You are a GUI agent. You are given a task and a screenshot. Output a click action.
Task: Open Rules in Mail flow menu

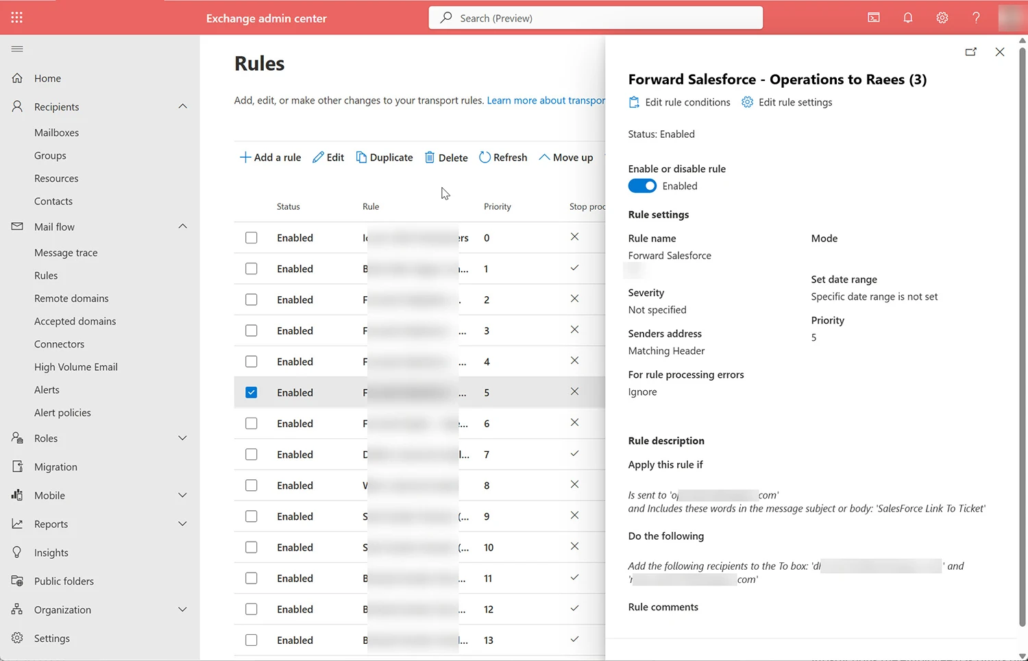coord(46,276)
